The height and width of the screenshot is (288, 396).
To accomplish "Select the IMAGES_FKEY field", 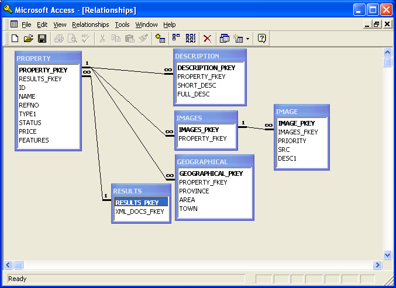I will [298, 132].
